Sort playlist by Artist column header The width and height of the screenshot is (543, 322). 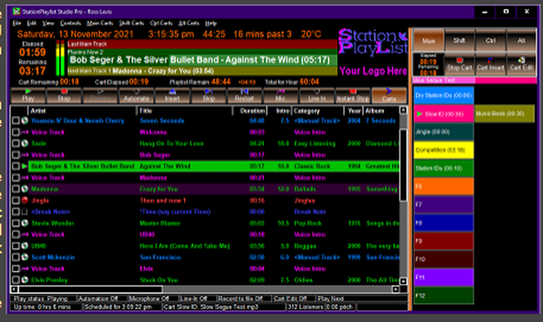click(82, 111)
